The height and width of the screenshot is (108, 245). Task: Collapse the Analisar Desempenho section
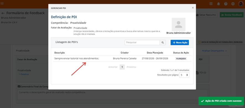tap(214, 51)
